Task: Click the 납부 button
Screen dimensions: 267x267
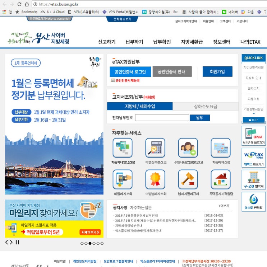Action: (x=200, y=118)
